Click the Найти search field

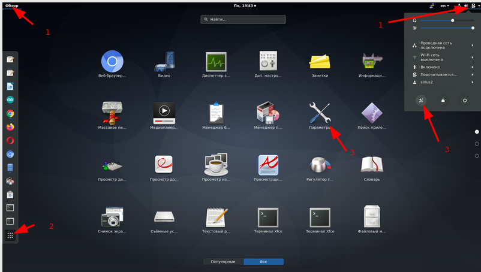243,20
